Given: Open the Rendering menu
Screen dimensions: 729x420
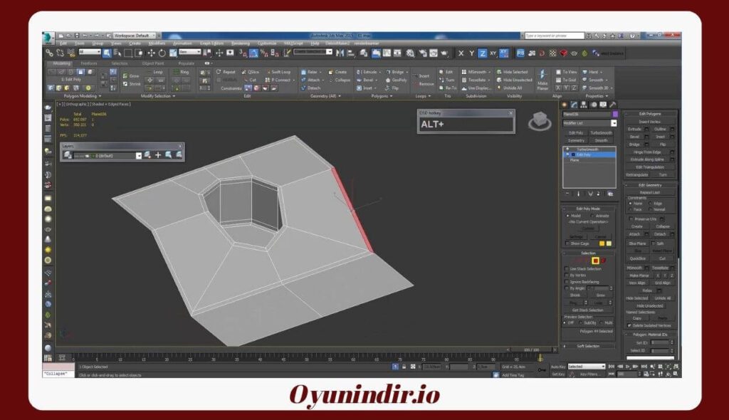Looking at the screenshot, I should point(241,43).
